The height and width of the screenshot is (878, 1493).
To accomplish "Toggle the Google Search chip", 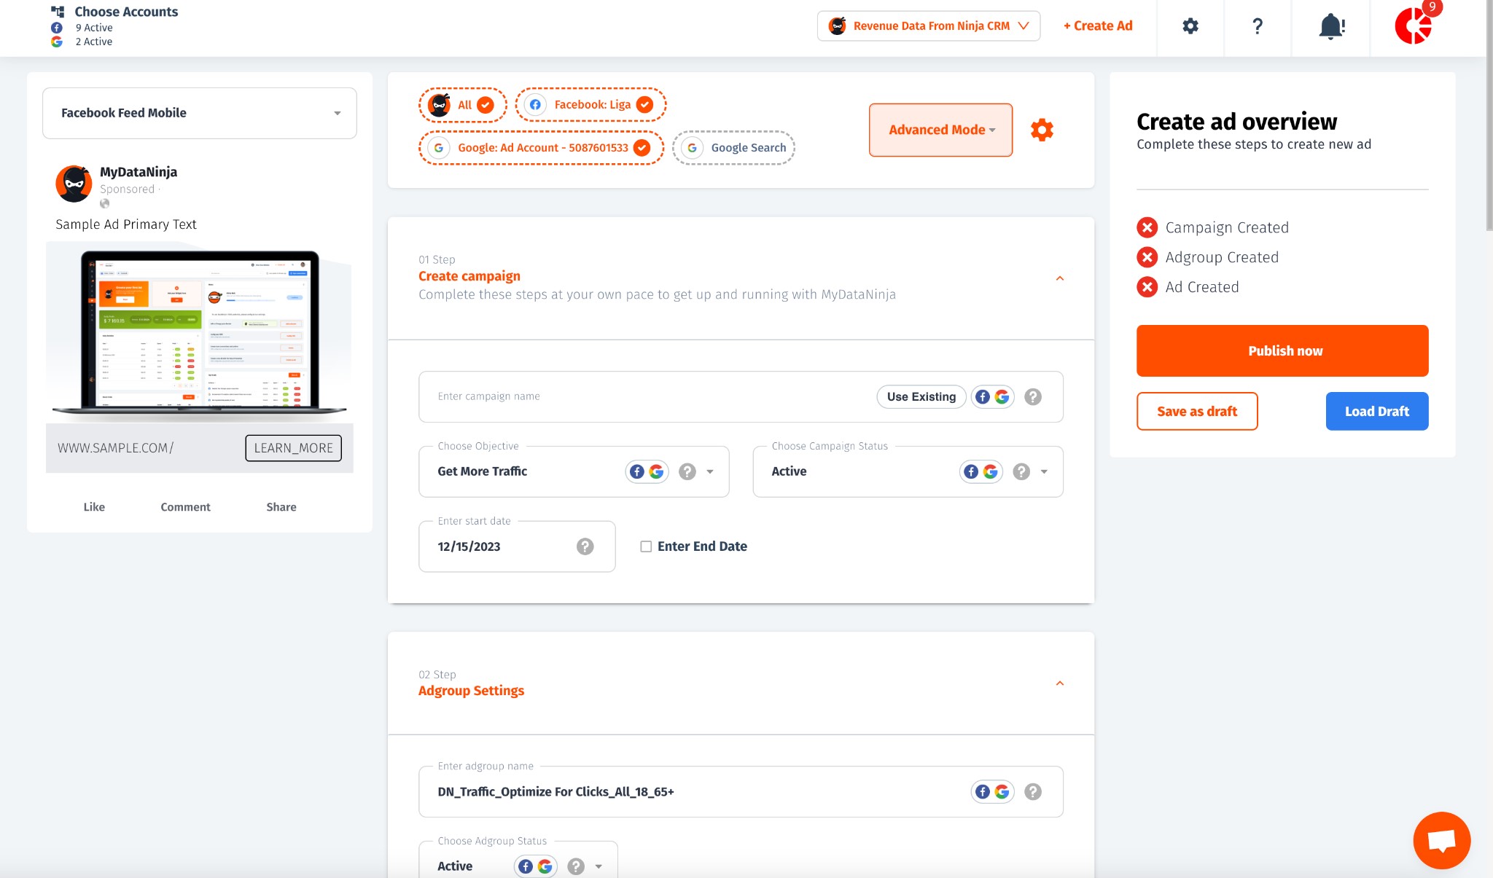I will (734, 148).
